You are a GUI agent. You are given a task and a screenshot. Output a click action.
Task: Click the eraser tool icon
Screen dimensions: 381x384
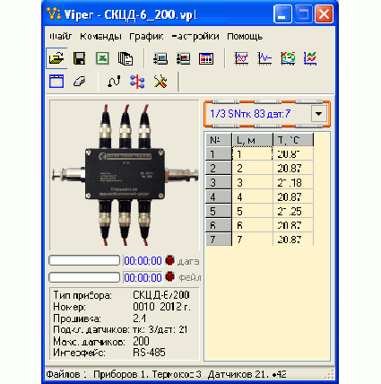pos(80,81)
